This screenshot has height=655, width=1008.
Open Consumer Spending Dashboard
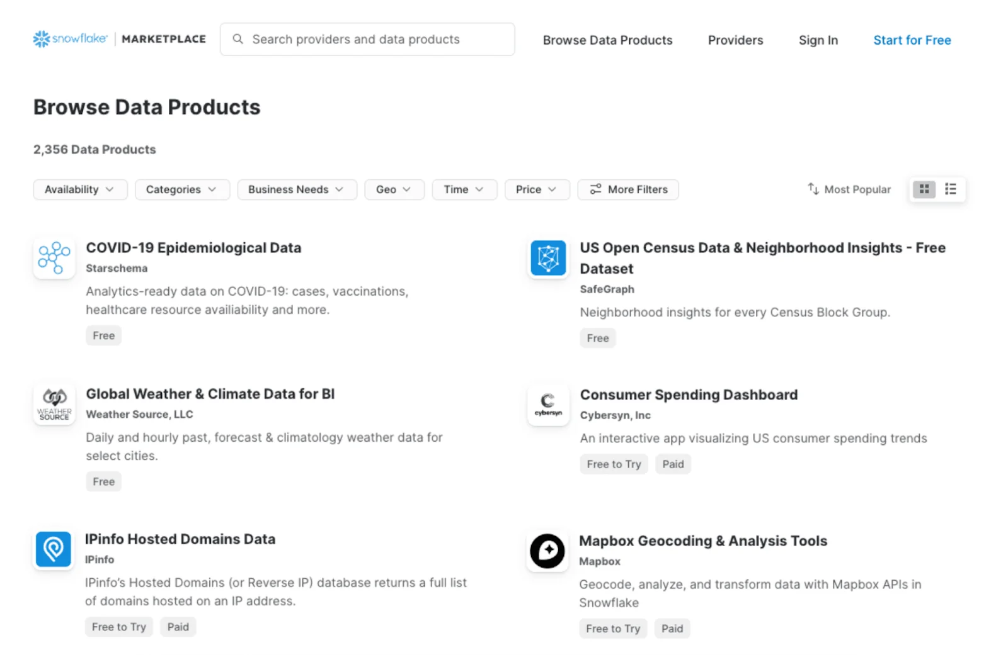tap(689, 395)
